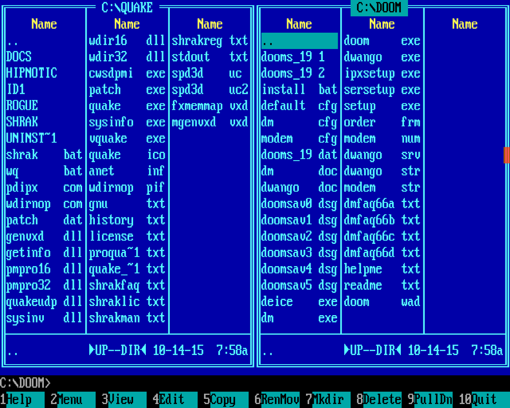
Task: Select quake exe file
Action: (127, 106)
